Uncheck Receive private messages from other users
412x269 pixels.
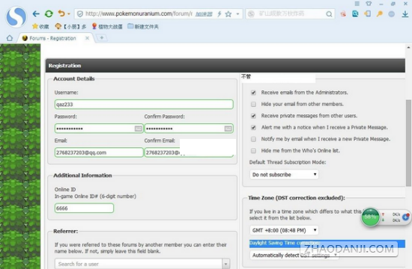coord(253,116)
